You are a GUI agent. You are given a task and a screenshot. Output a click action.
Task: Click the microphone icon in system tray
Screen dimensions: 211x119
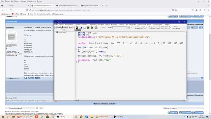click(x=187, y=117)
